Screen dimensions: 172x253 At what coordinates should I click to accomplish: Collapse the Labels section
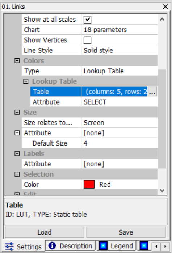point(17,153)
